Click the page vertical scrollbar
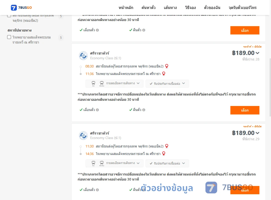Viewport: 271px width, 200px height. 270,87
